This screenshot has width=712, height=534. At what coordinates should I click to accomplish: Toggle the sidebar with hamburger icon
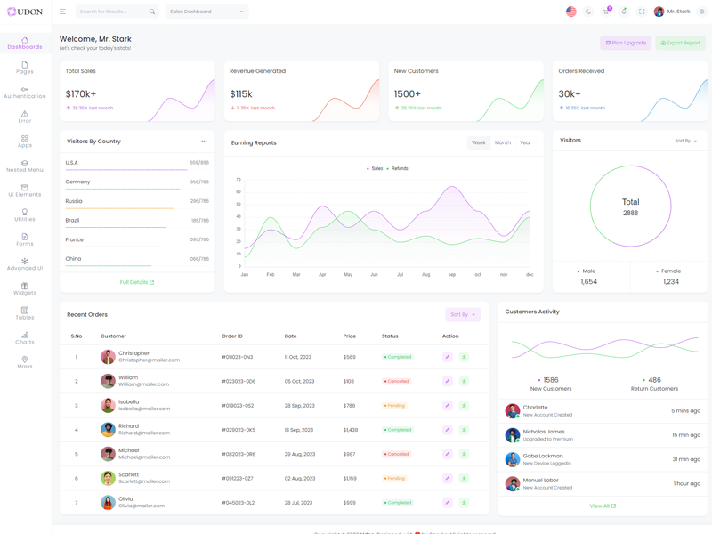point(62,12)
